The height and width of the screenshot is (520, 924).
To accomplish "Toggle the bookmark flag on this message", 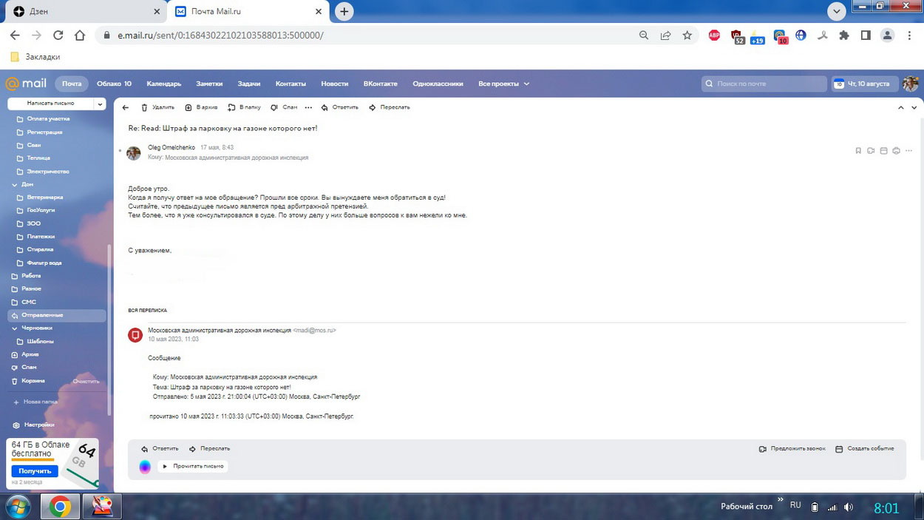I will 858,151.
